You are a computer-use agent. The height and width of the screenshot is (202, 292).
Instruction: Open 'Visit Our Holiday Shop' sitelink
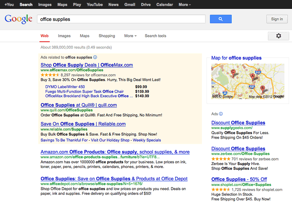(x=110, y=140)
